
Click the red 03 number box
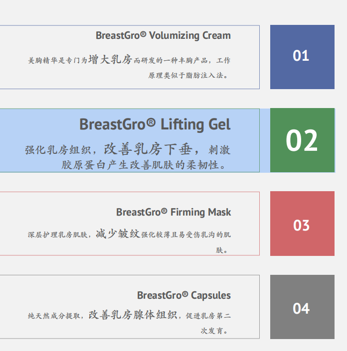pos(302,224)
